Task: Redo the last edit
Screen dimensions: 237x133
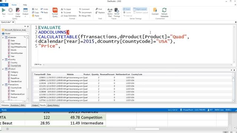Action: [x=44, y=13]
